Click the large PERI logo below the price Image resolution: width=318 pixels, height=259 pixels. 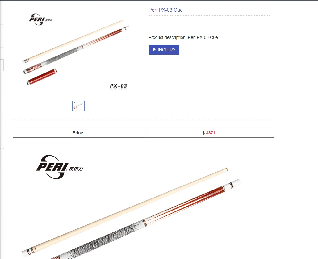pyautogui.click(x=59, y=167)
